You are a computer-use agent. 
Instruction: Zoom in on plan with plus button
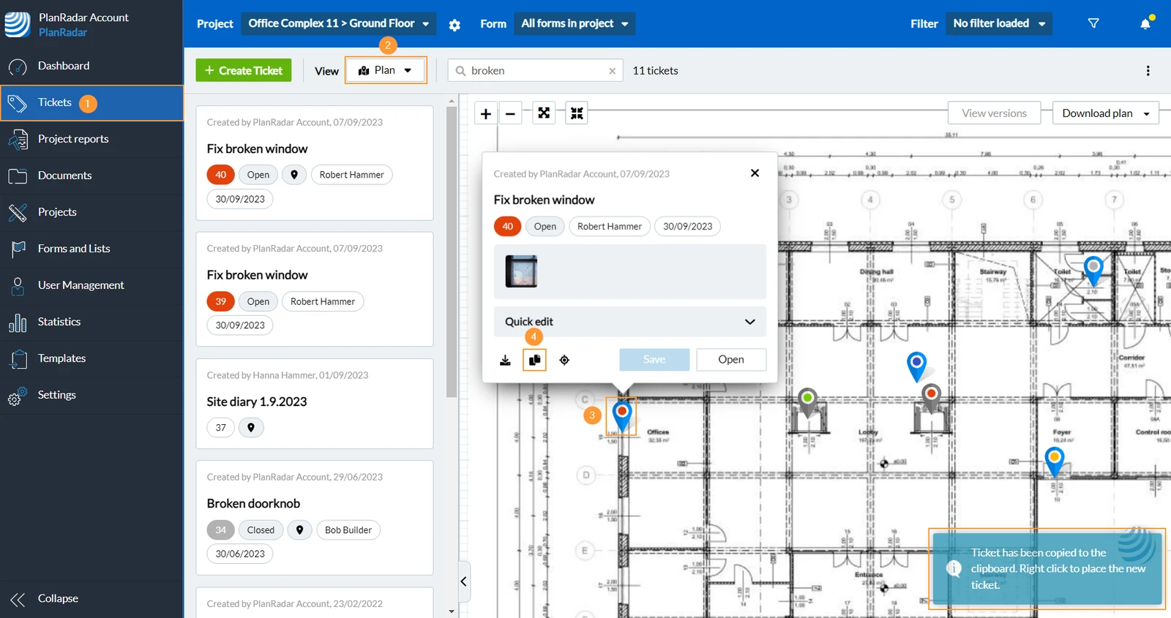pyautogui.click(x=486, y=113)
